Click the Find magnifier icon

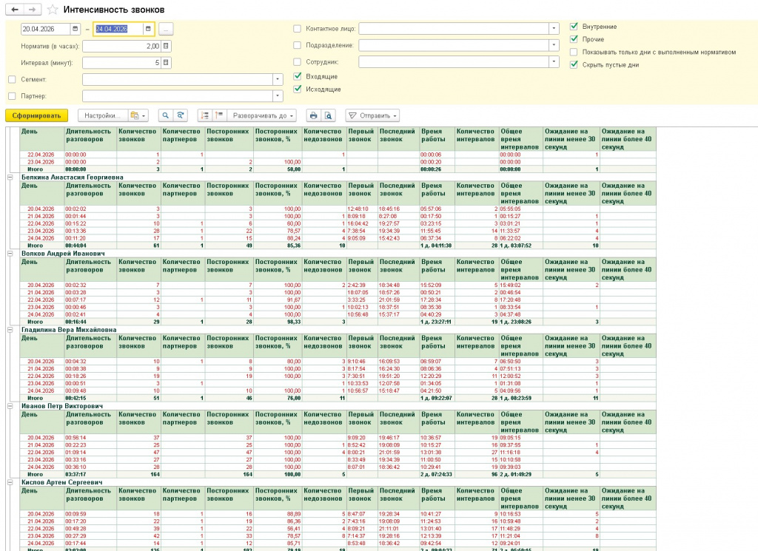165,115
